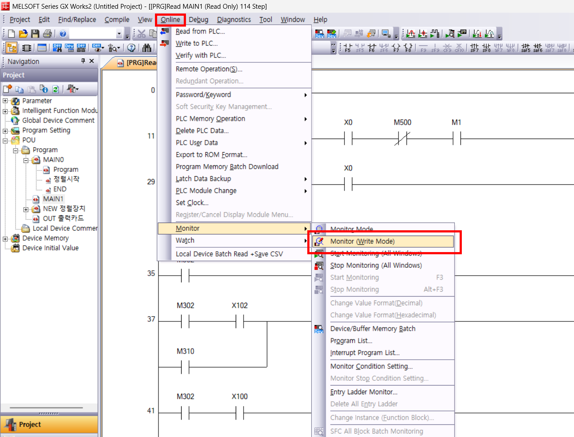Viewport: 574px width, 437px height.
Task: Insert closed contact with F6 icon
Action: coord(372,48)
